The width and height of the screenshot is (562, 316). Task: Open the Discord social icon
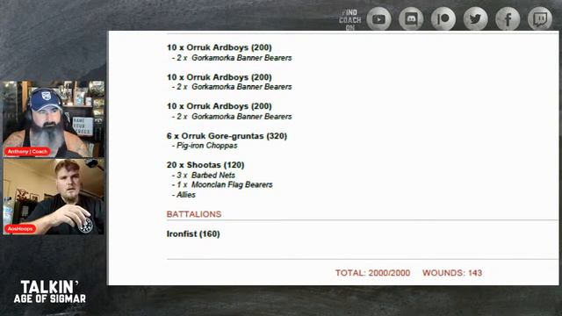click(411, 18)
